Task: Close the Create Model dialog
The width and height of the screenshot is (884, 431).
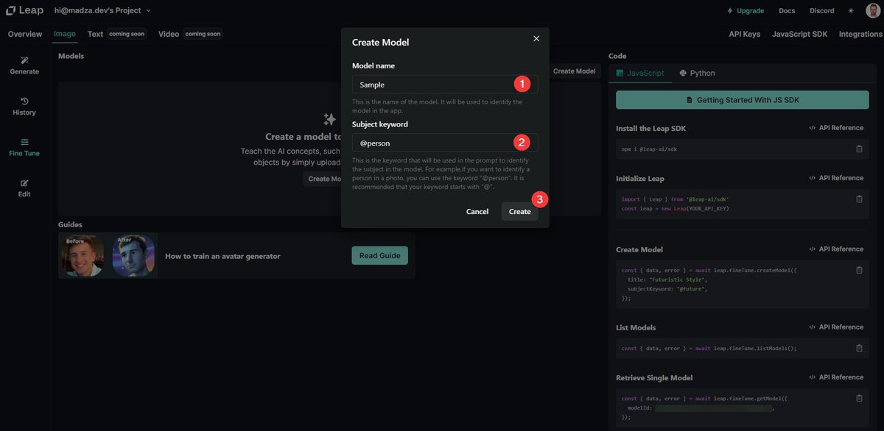Action: click(536, 38)
